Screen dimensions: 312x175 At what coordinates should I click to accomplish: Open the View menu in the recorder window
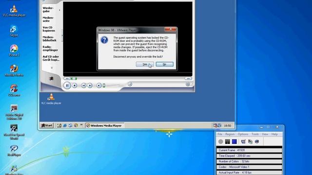(x=265, y=134)
